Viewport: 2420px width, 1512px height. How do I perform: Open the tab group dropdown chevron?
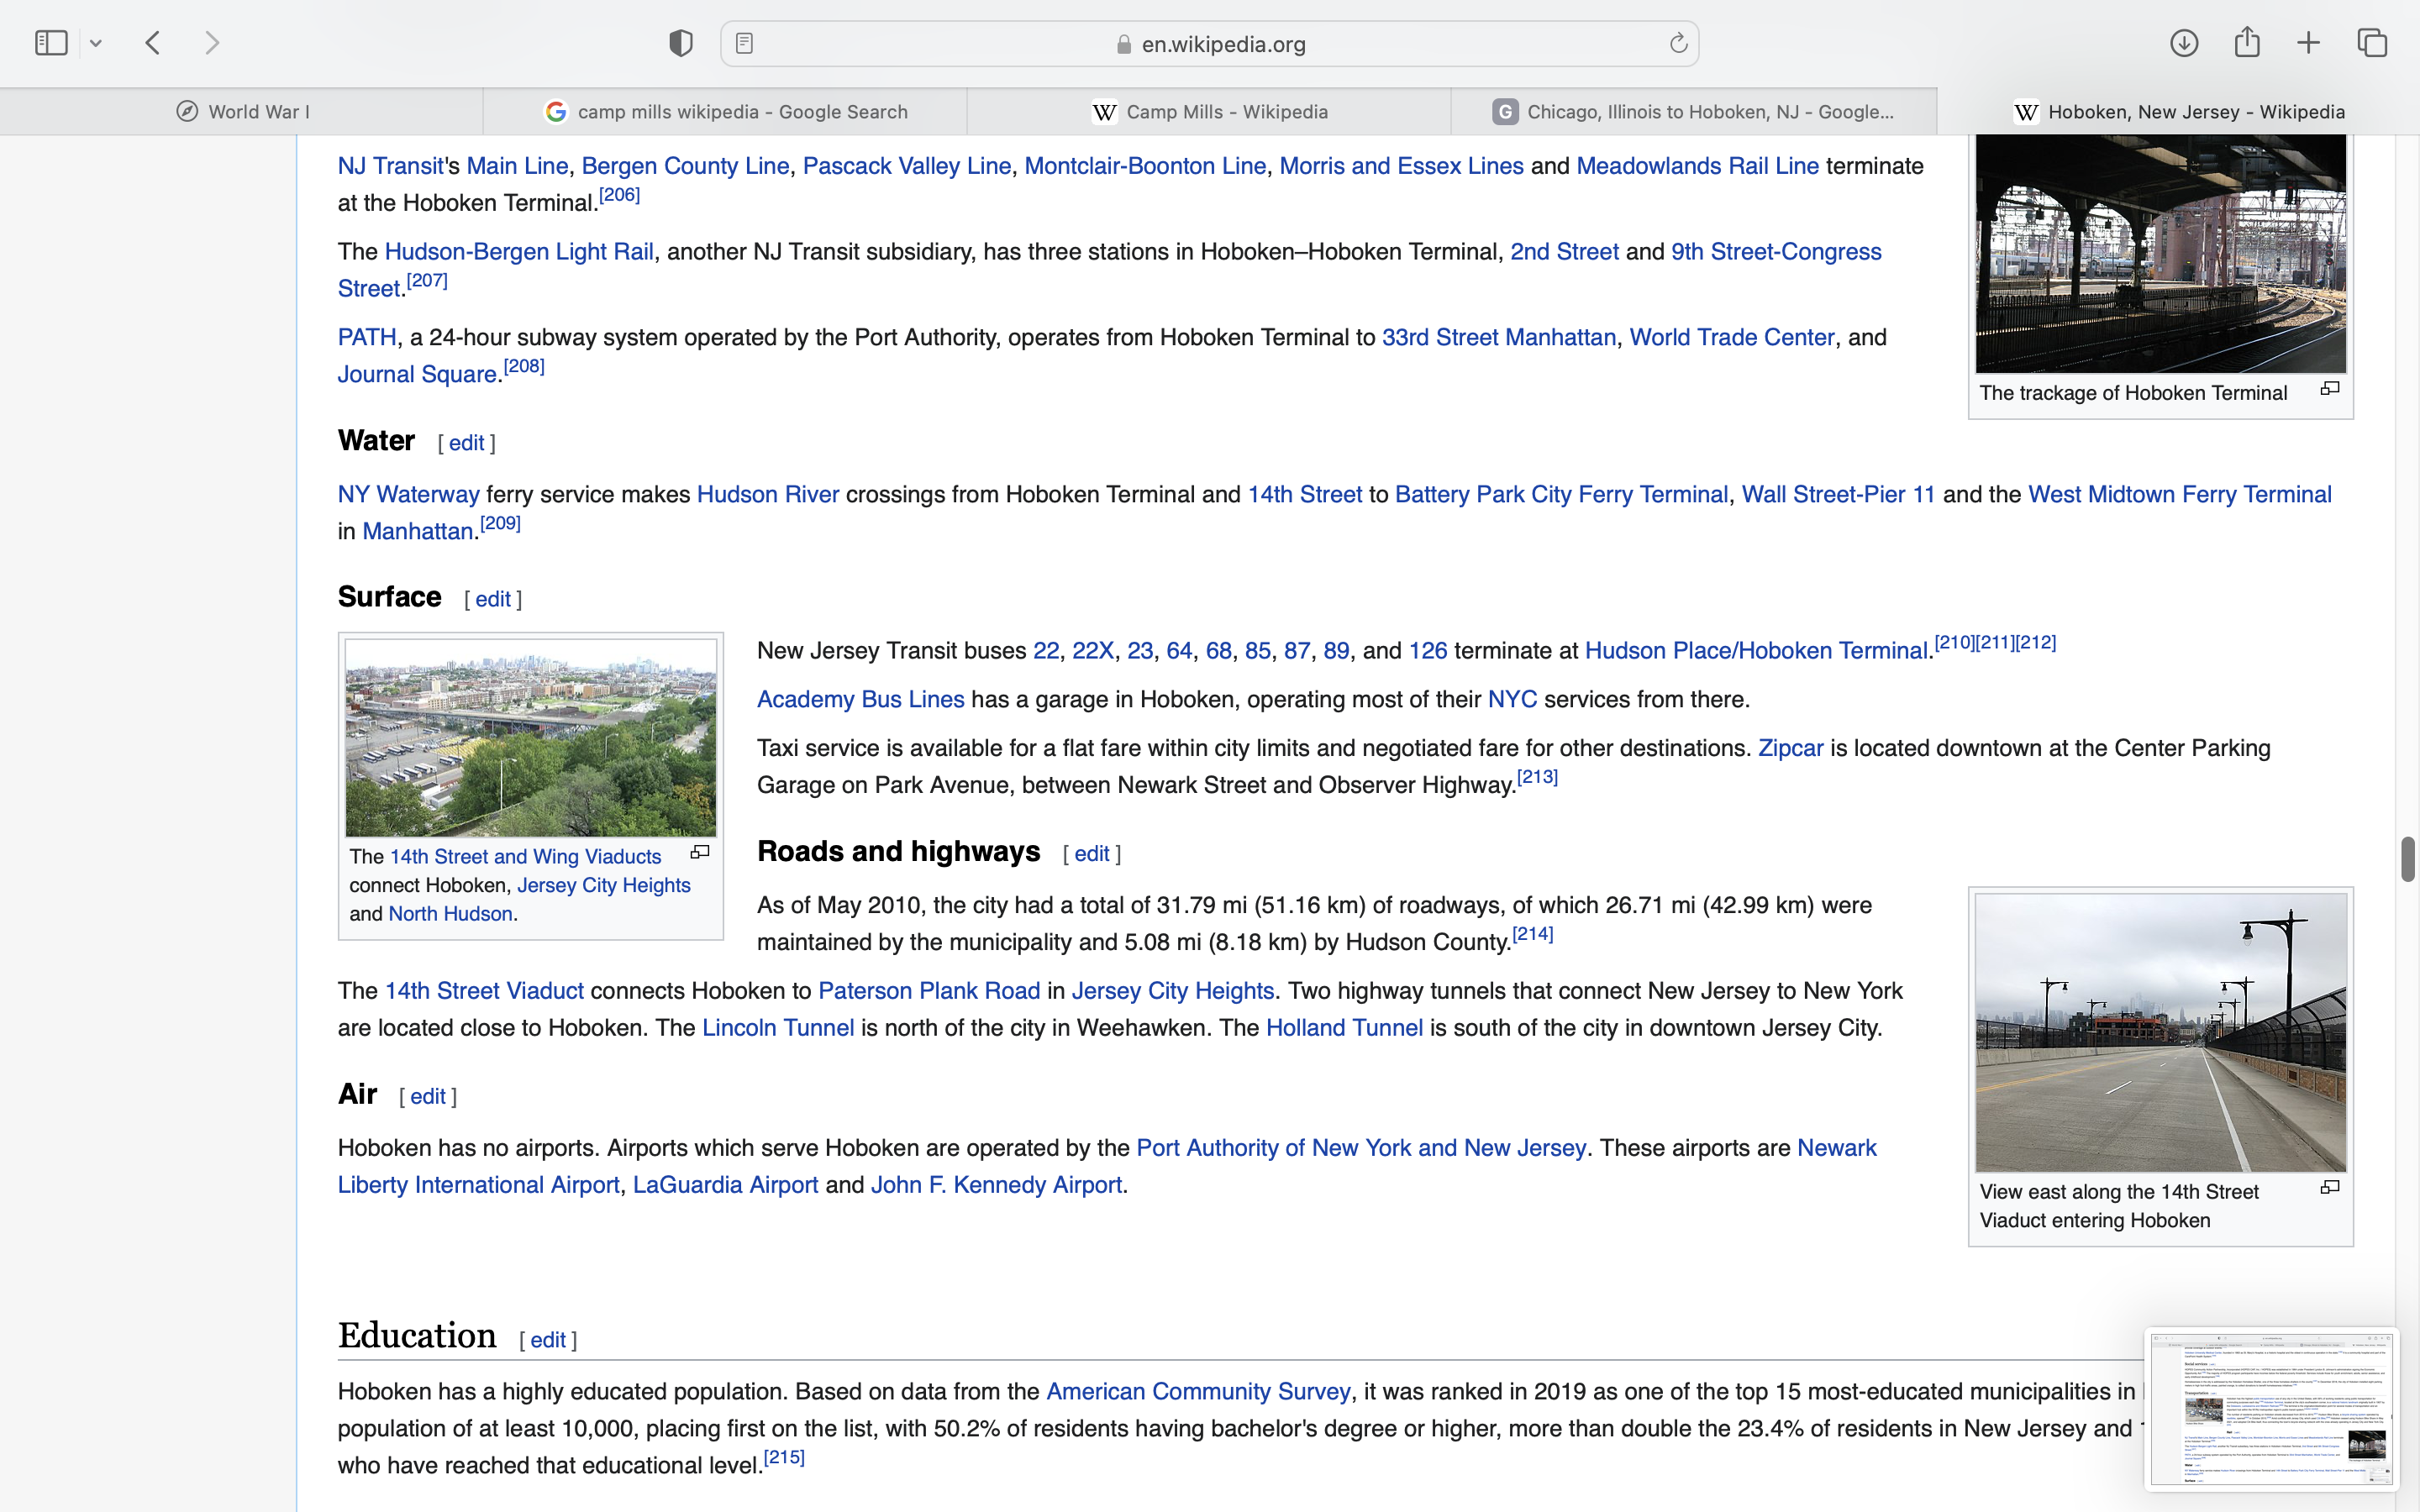[x=96, y=43]
